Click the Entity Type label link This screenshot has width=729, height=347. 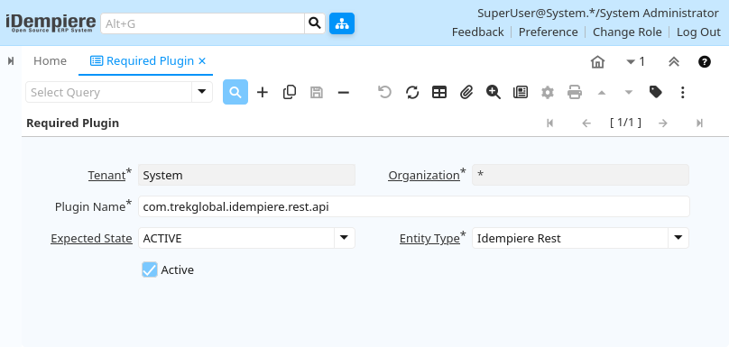[x=429, y=238]
